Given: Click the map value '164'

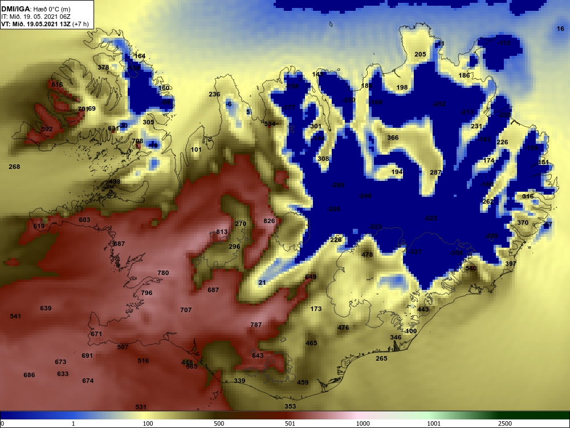Looking at the screenshot, I should pyautogui.click(x=140, y=56).
